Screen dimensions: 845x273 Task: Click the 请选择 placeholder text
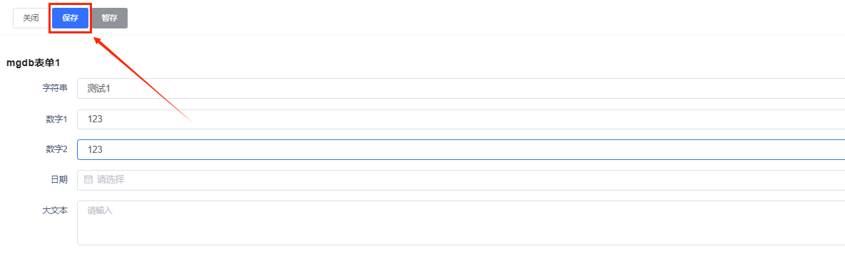[x=111, y=180]
